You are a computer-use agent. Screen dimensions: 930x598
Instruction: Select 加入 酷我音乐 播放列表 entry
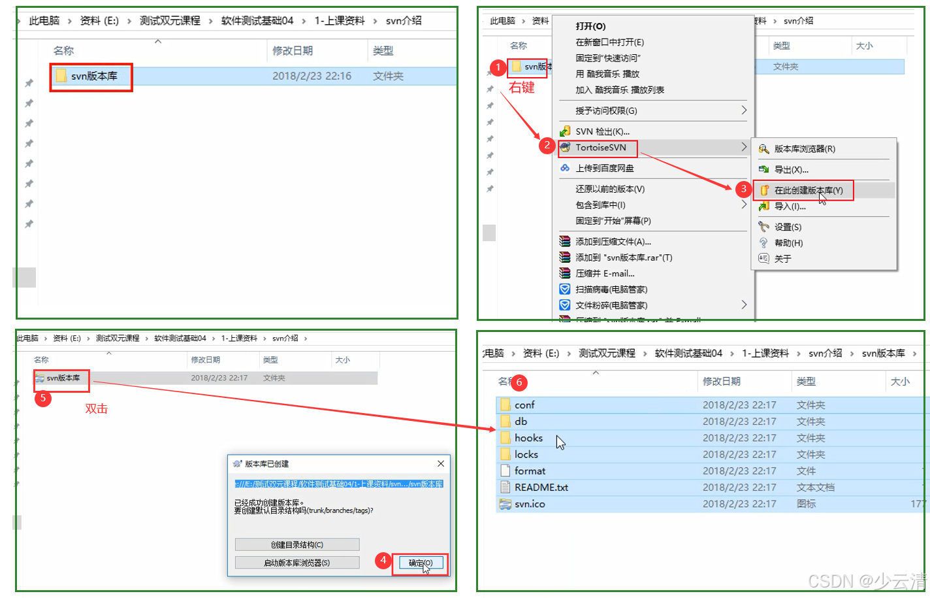point(620,90)
